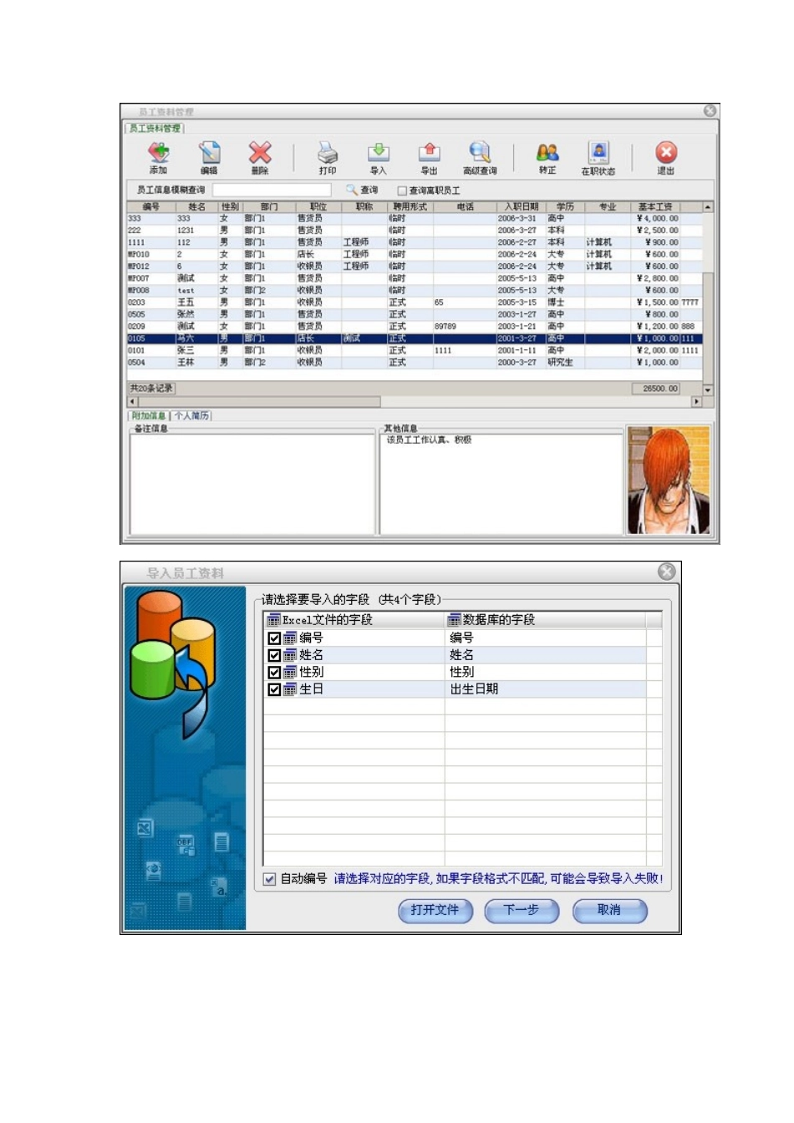794x1123 pixels.
Task: Select the highlighted employee row 马六
Action: pyautogui.click(x=415, y=338)
